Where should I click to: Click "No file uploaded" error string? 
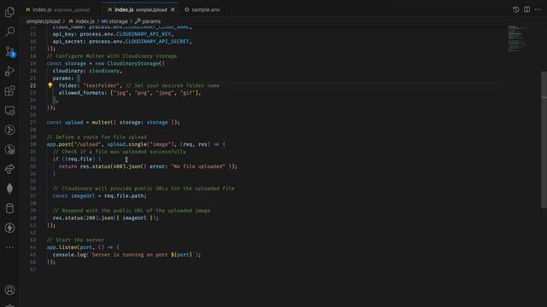[198, 166]
